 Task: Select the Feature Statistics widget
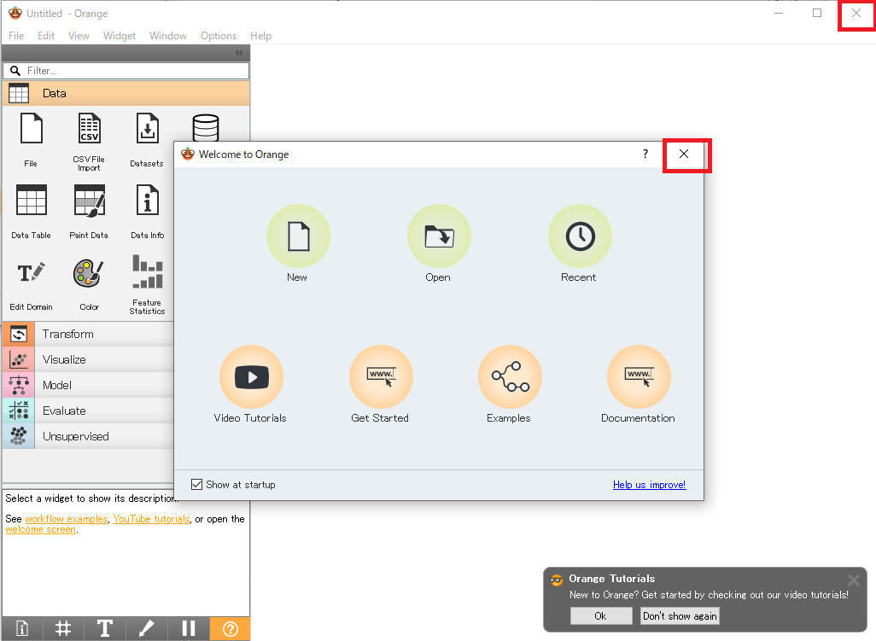147,273
